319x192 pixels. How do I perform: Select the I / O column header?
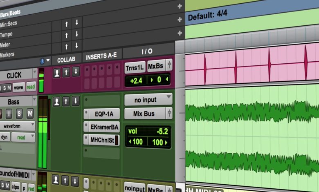point(147,51)
